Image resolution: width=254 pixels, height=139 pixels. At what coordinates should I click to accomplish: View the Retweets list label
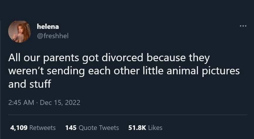pyautogui.click(x=43, y=128)
